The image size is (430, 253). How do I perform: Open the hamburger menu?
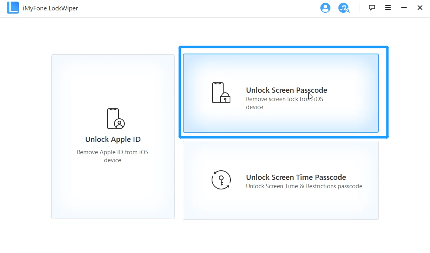pos(388,8)
